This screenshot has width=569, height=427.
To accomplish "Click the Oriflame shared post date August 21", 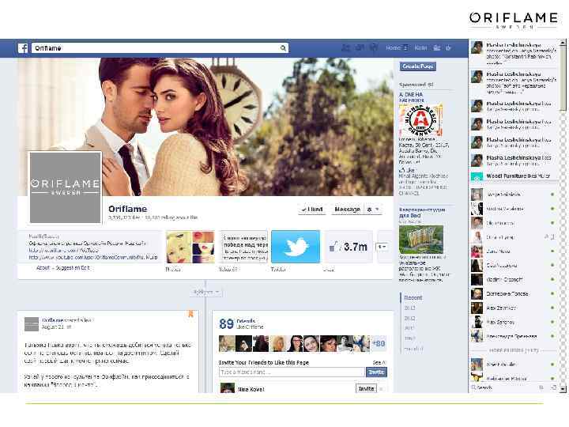I will coord(54,327).
